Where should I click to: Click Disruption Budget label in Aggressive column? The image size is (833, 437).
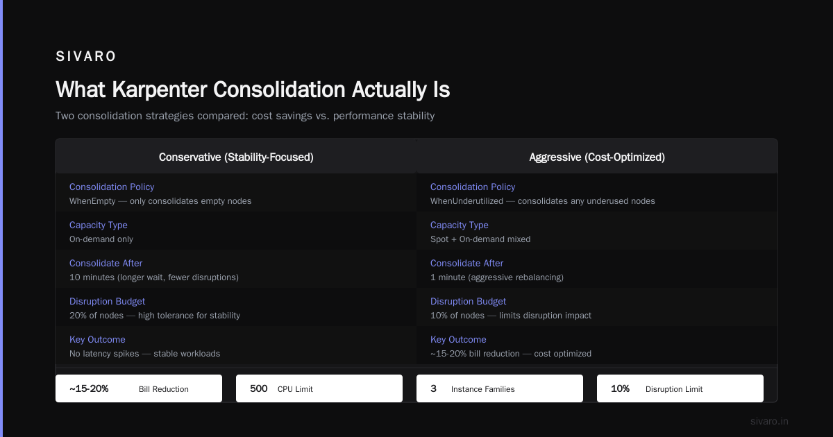(x=469, y=302)
